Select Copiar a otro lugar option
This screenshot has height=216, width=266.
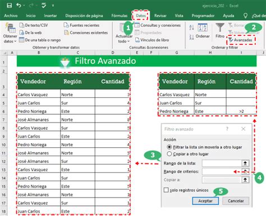pyautogui.click(x=187, y=154)
